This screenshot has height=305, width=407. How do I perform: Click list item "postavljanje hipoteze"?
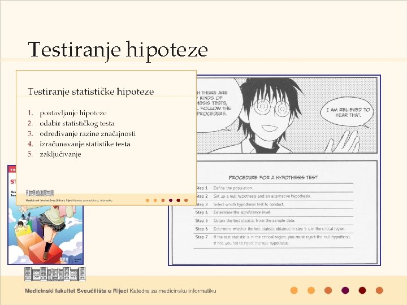[73, 113]
